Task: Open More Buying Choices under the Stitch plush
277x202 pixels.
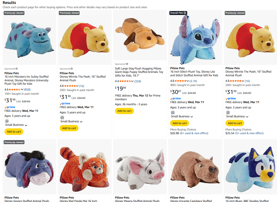Action: [x=183, y=129]
